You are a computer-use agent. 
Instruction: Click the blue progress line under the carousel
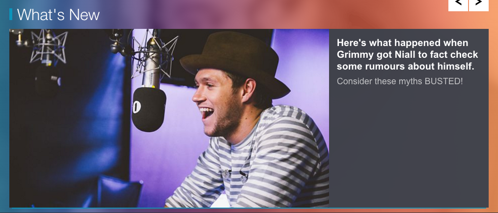click(249, 208)
